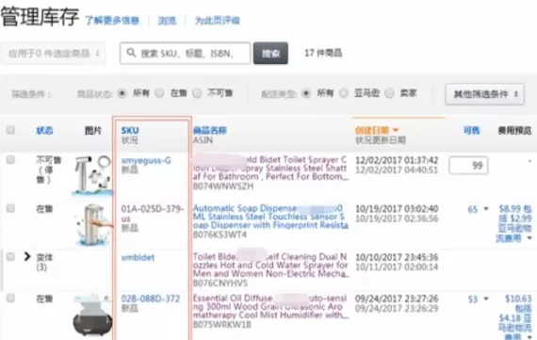537x340 pixels.
Task: Click the 了解更多信息 link
Action: click(x=112, y=21)
